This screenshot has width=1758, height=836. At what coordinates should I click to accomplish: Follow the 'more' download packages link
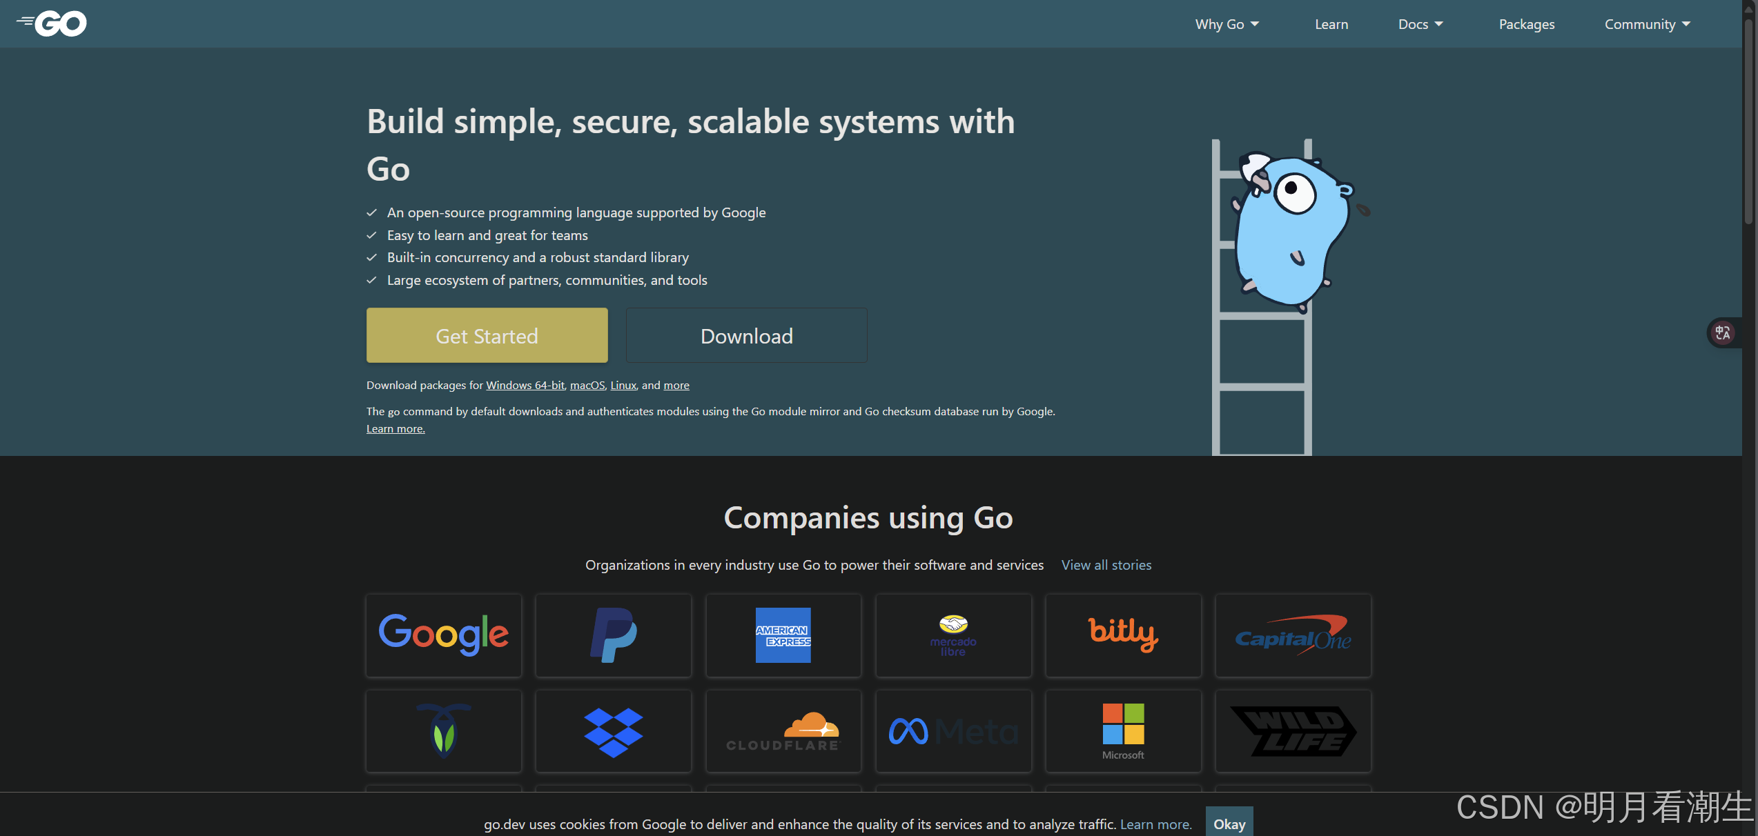tap(676, 385)
